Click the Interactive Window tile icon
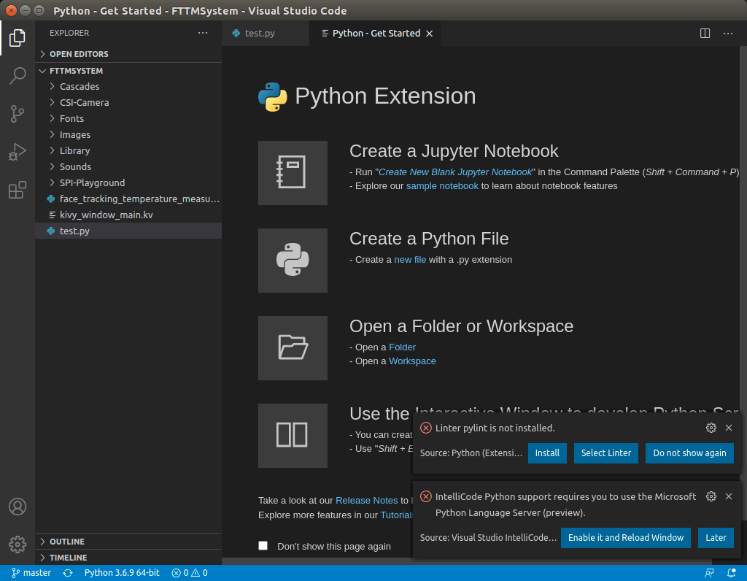The height and width of the screenshot is (581, 747). click(293, 436)
